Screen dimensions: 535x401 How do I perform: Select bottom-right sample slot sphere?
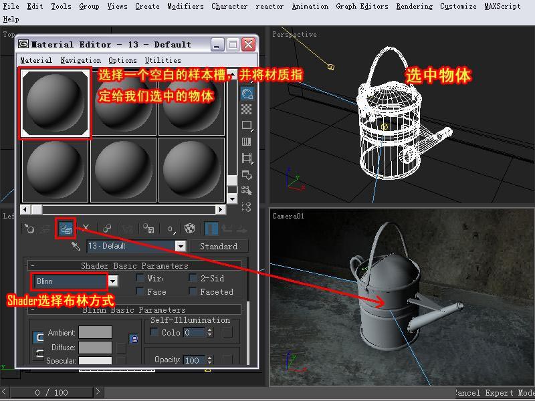(191, 170)
